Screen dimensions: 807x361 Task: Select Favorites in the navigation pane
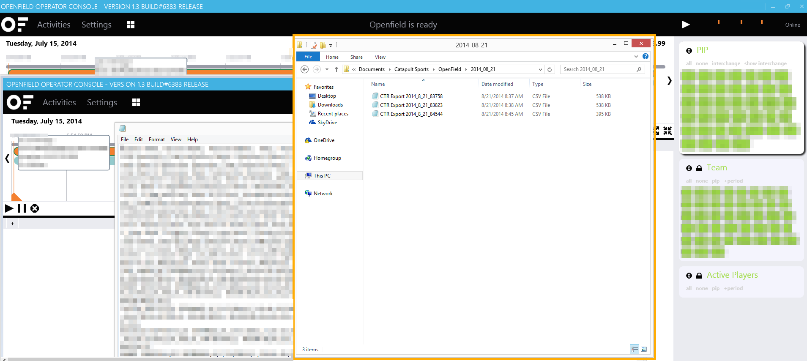point(323,87)
